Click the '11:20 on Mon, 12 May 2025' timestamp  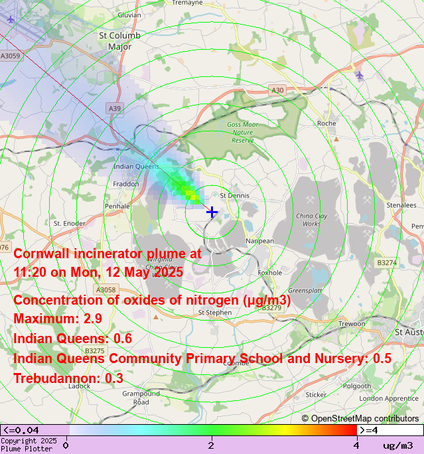(x=98, y=272)
